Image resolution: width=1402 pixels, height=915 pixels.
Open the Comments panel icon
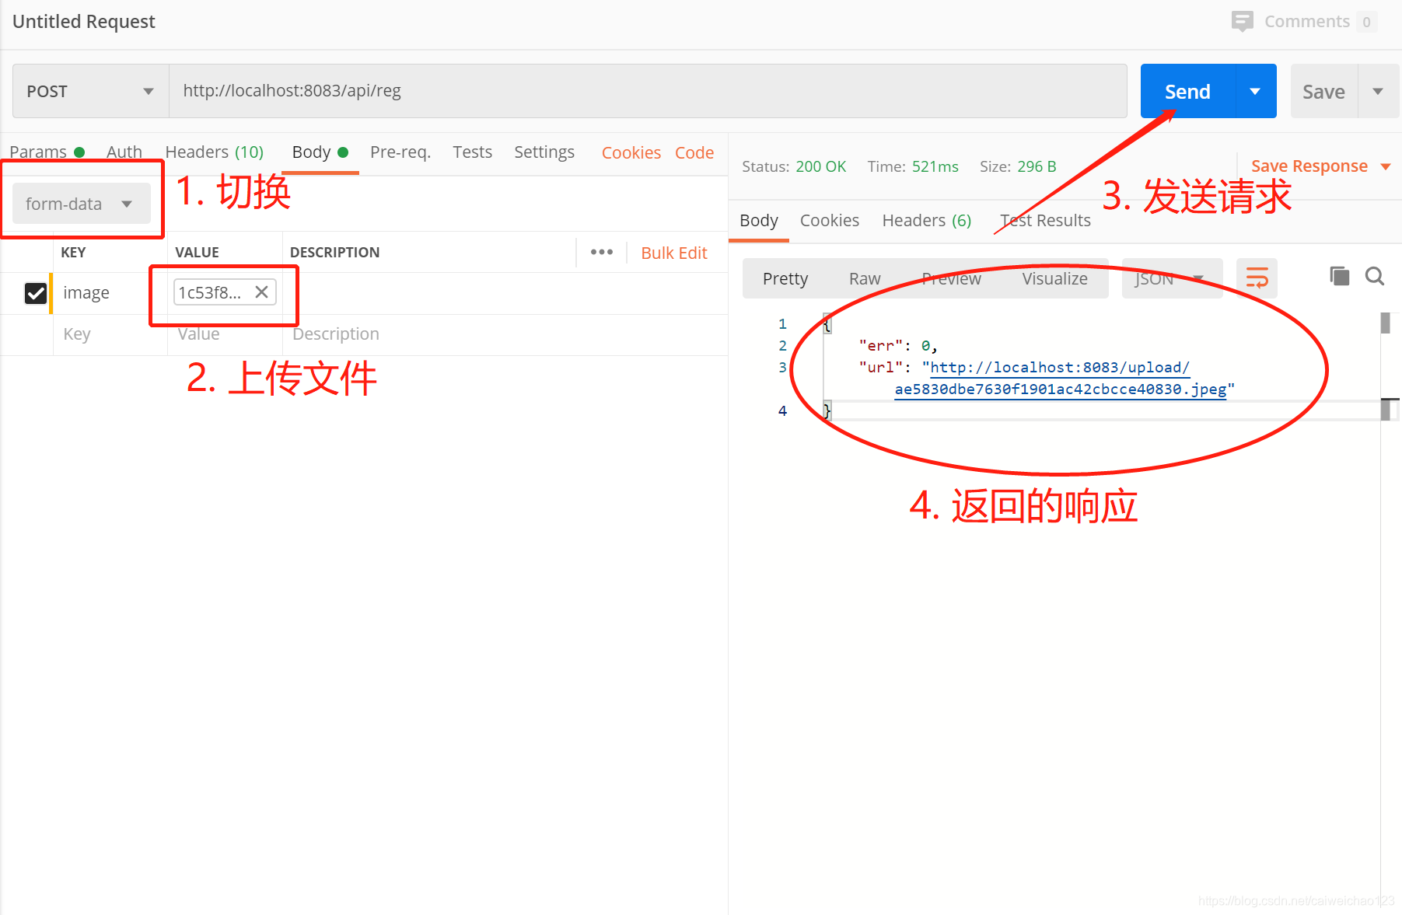(1242, 21)
